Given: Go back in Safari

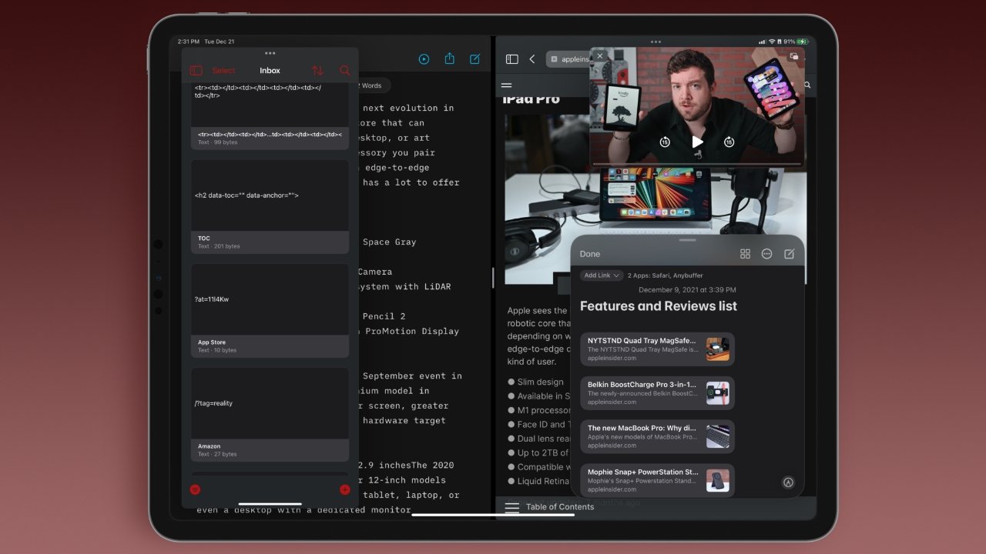Looking at the screenshot, I should (x=532, y=59).
